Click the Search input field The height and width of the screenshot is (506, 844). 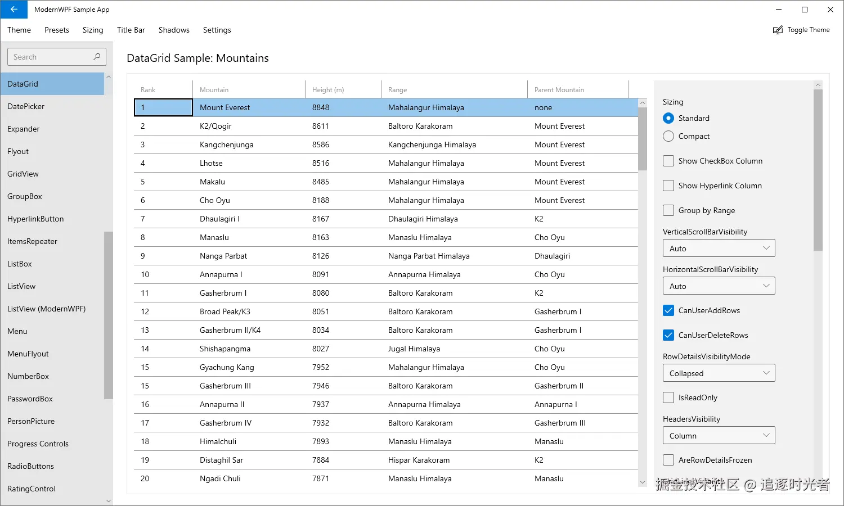point(51,57)
